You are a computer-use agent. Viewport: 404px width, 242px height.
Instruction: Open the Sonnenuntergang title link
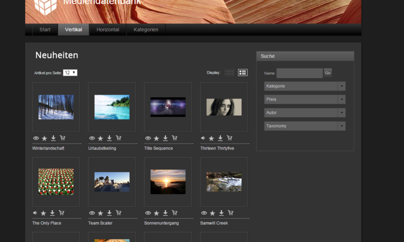tap(161, 223)
